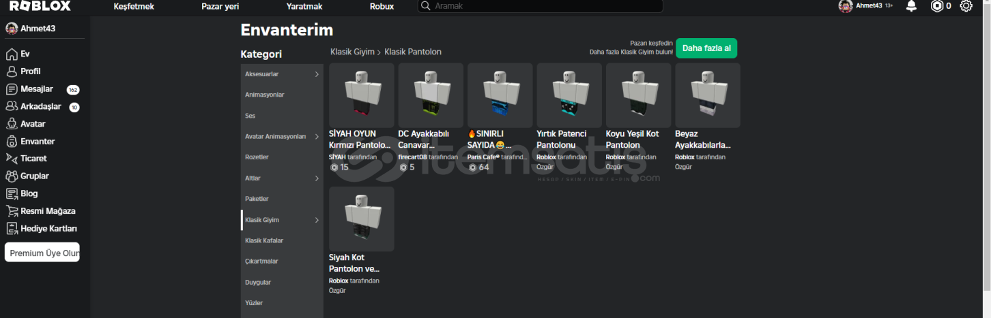Screen dimensions: 991x318
Task: Open the Koyu Yeşil Kot Pantolon link
Action: click(x=633, y=140)
